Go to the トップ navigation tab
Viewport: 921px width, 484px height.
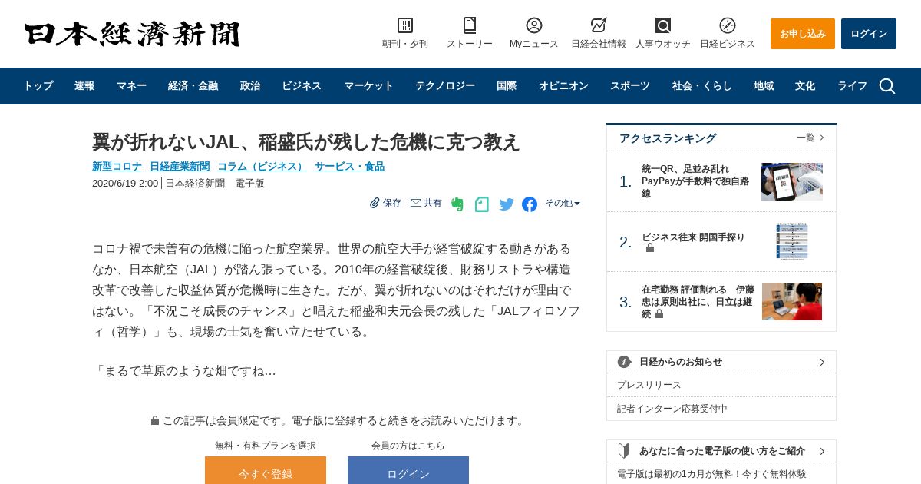pos(38,86)
